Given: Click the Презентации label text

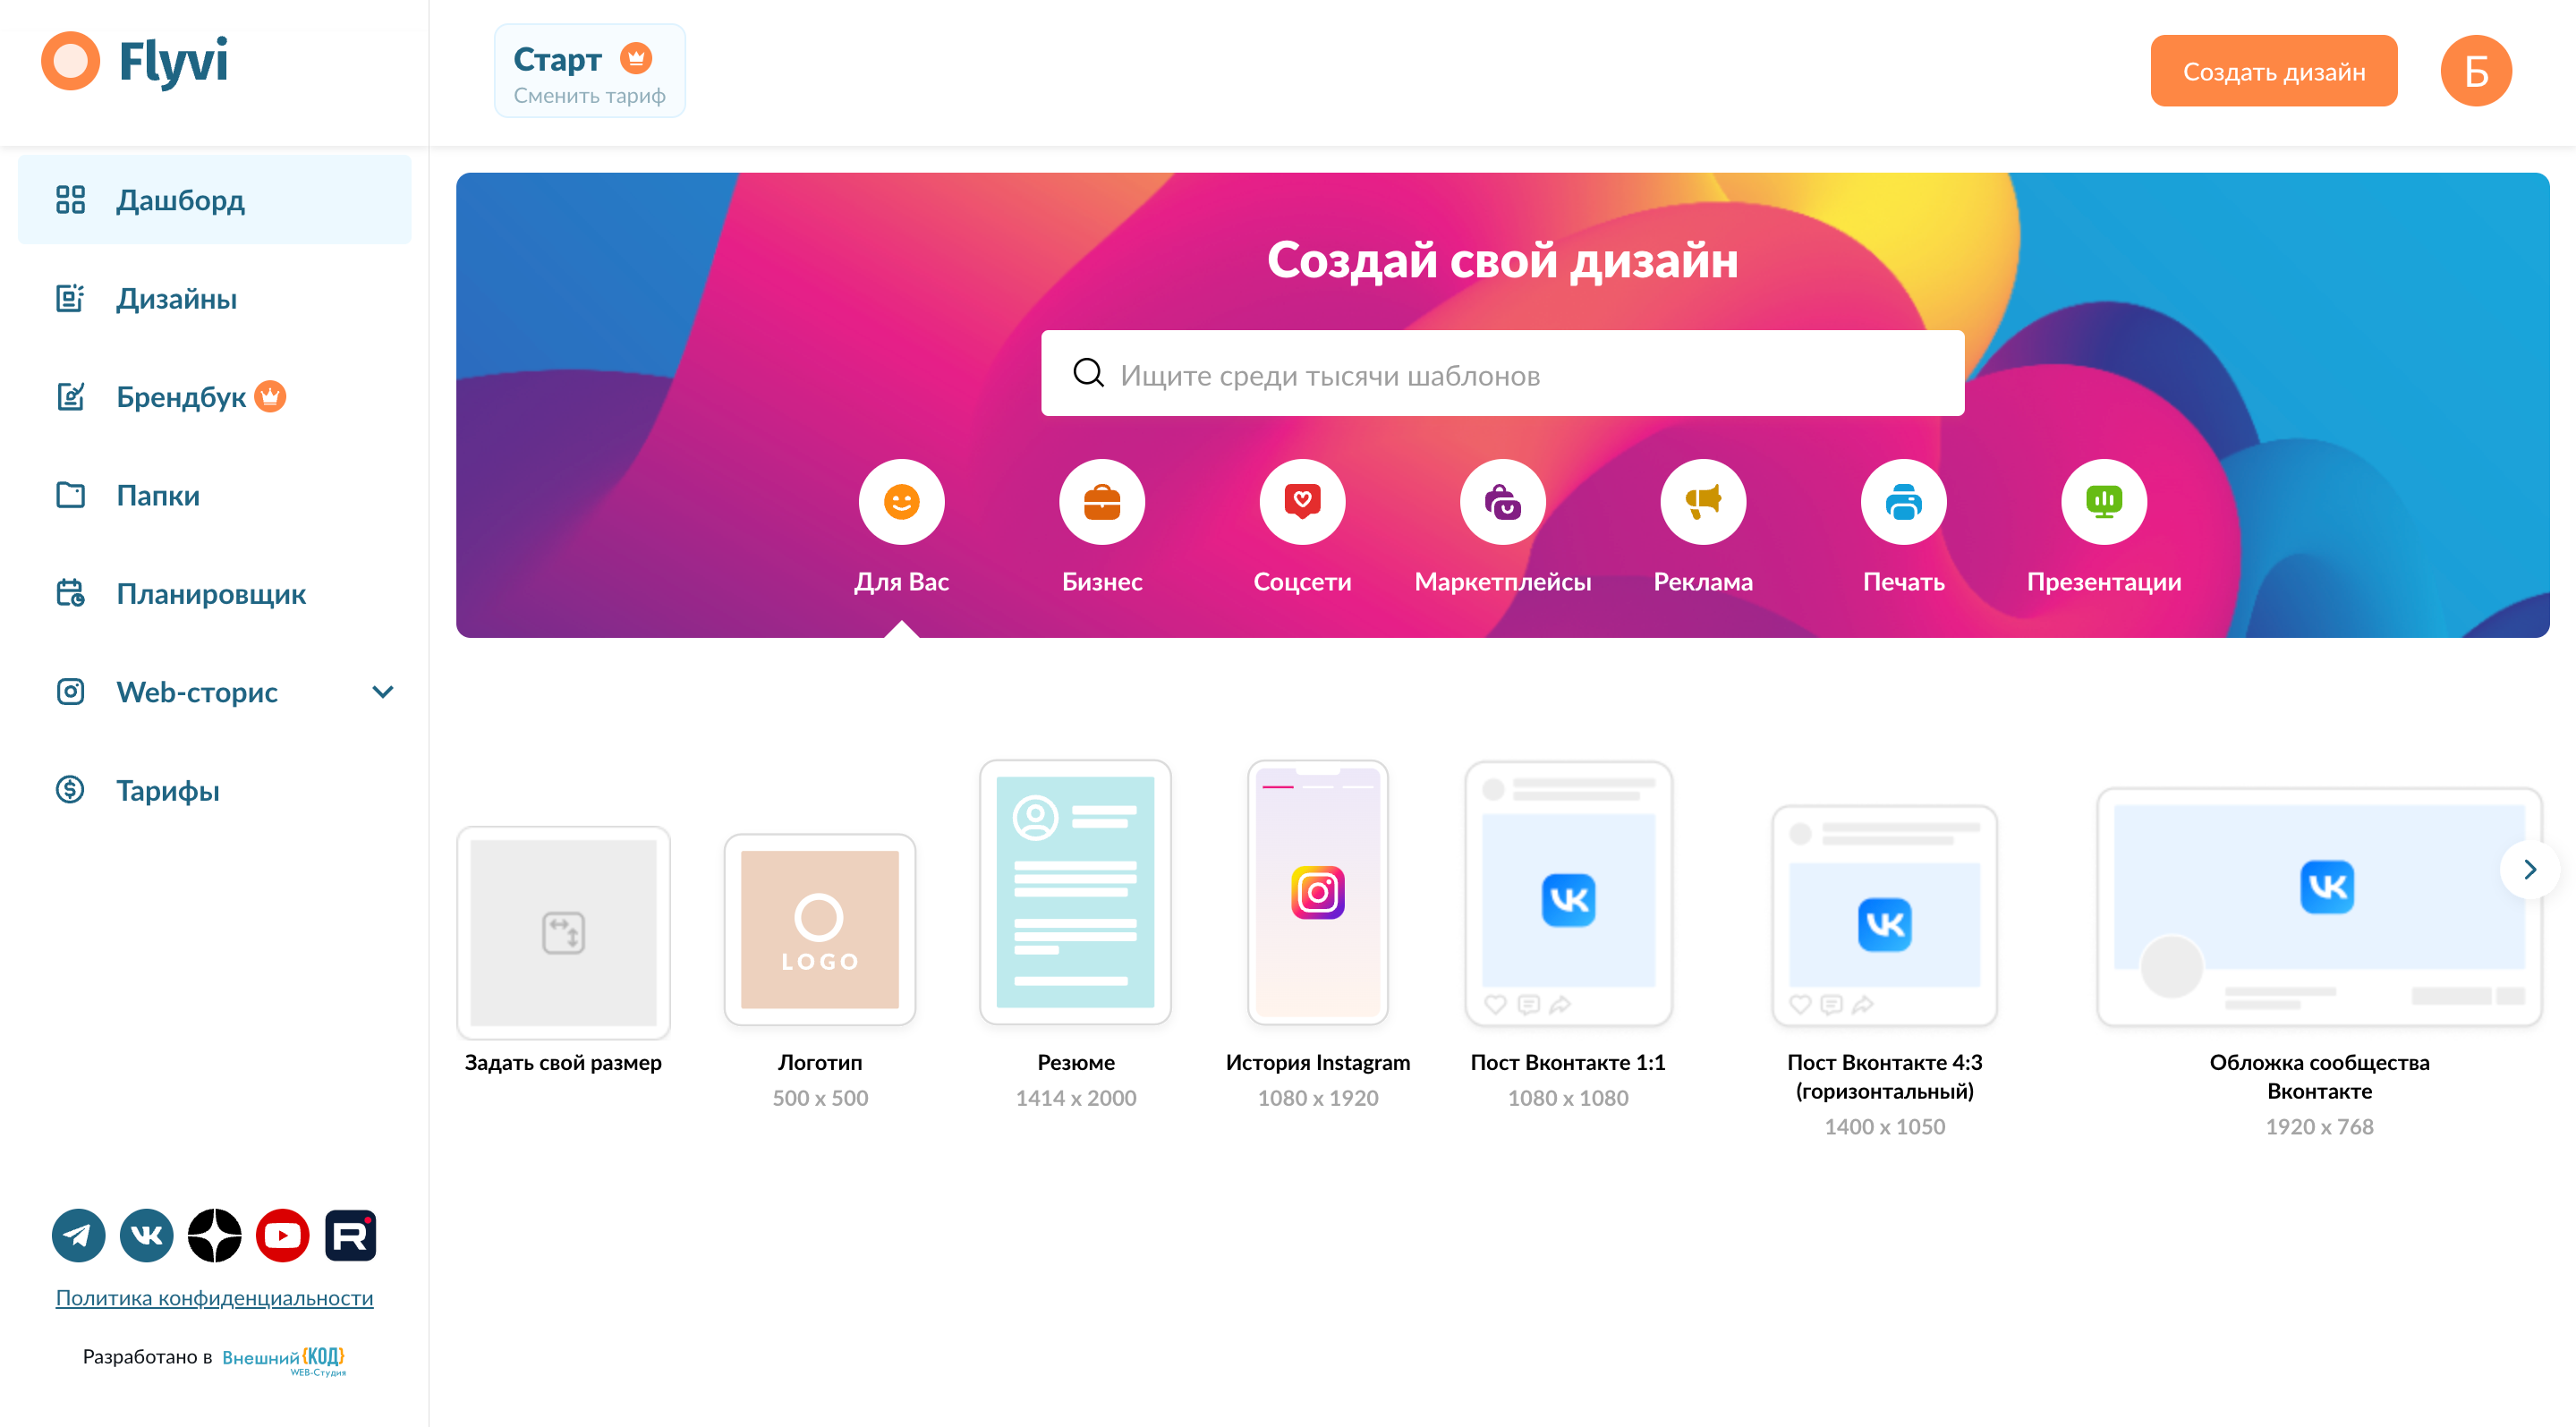Looking at the screenshot, I should 2104,582.
